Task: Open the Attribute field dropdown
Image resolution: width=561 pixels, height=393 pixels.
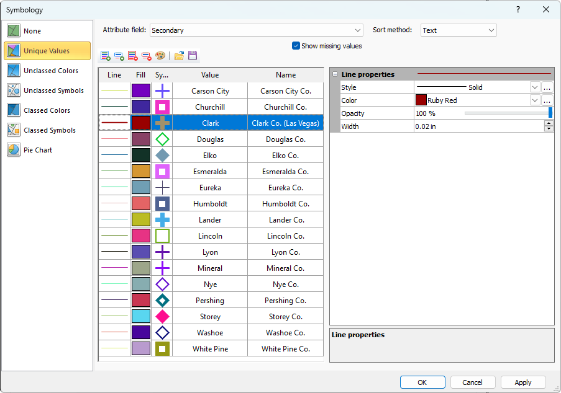Action: point(358,30)
